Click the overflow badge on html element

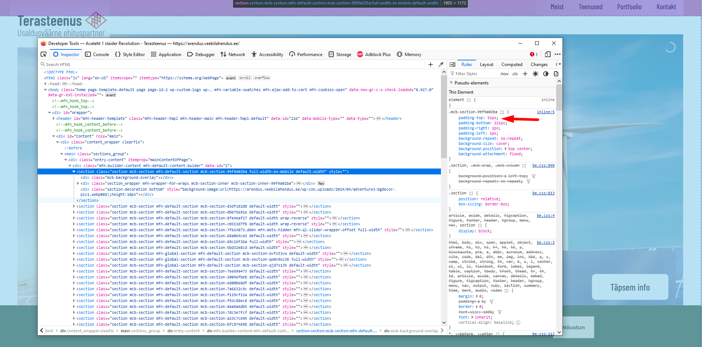(x=262, y=78)
